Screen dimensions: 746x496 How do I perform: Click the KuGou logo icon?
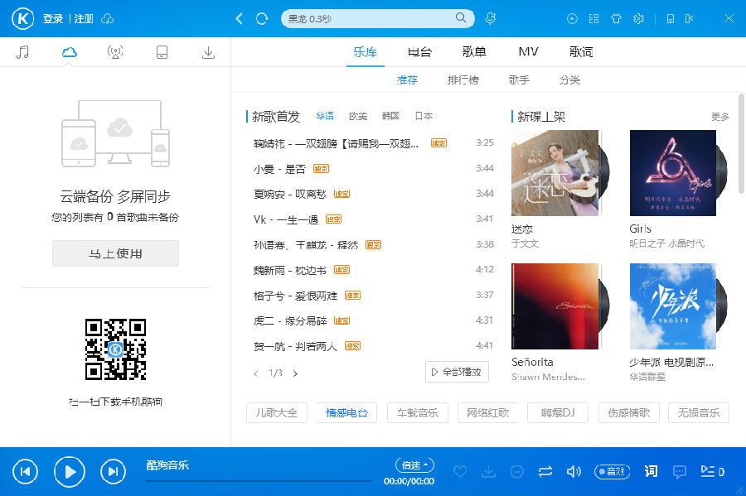[22, 19]
